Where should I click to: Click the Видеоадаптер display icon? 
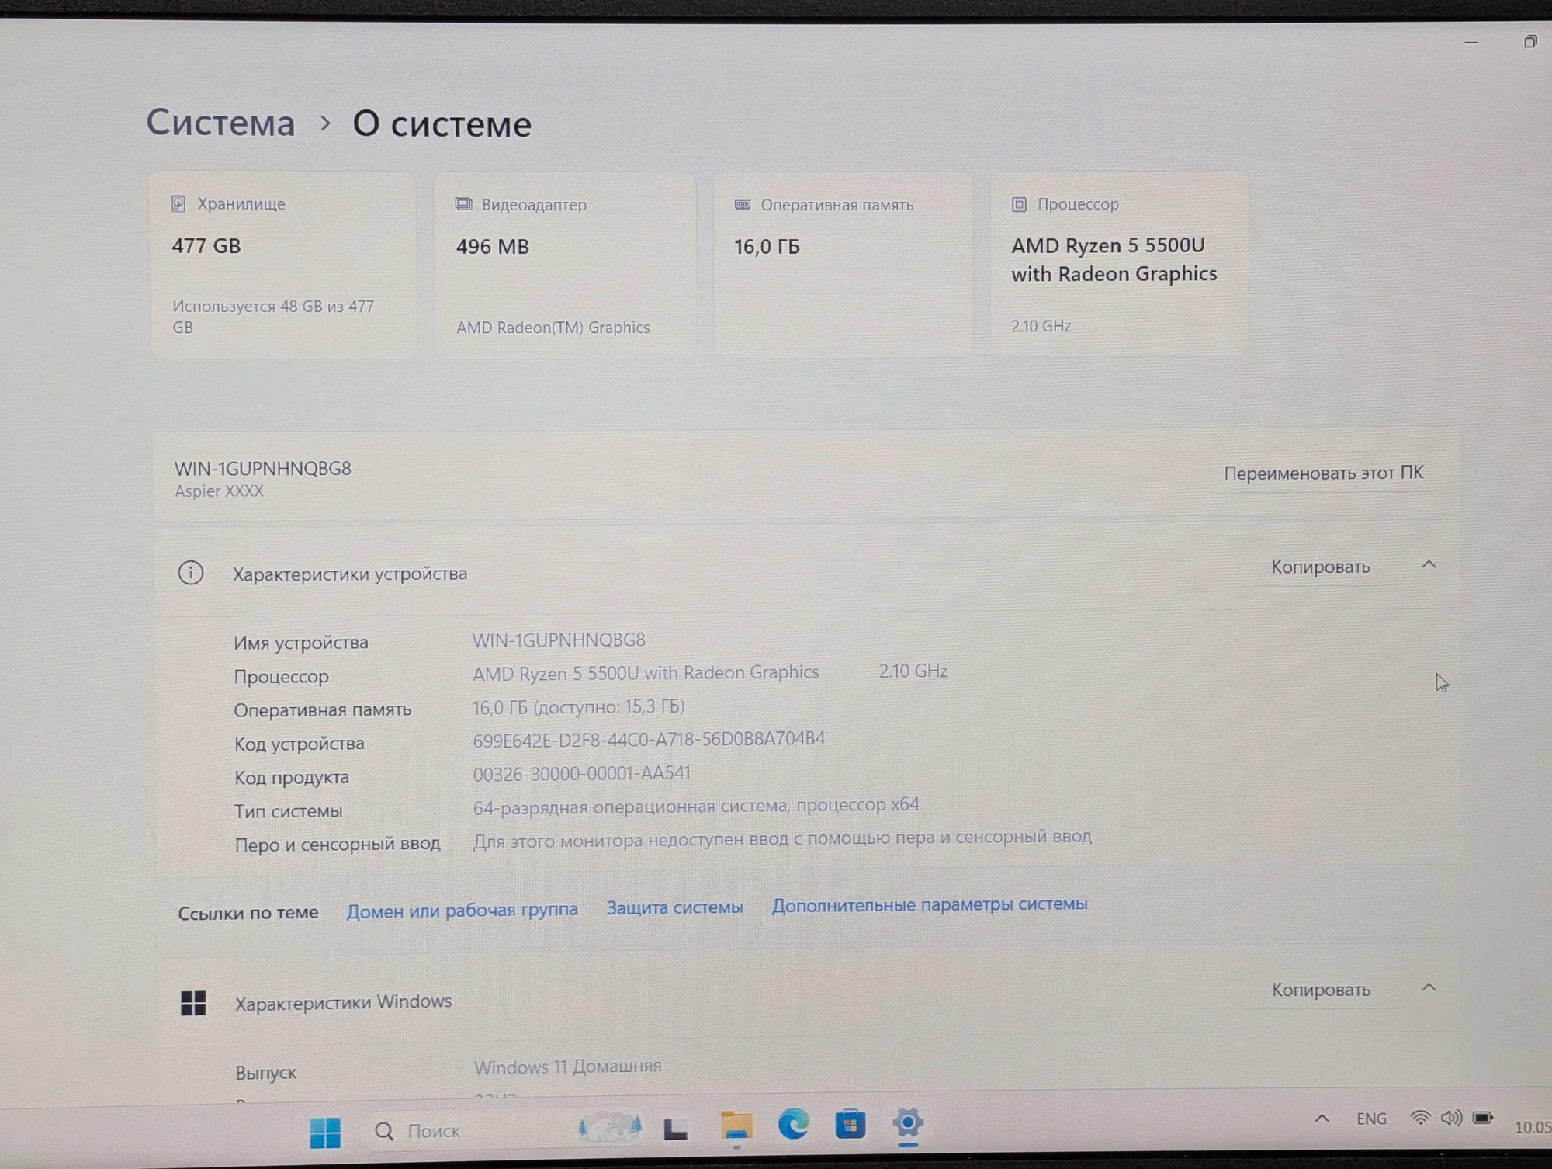tap(463, 204)
